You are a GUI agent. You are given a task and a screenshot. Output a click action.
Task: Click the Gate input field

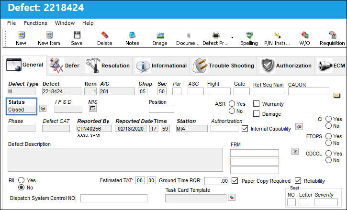(242, 91)
